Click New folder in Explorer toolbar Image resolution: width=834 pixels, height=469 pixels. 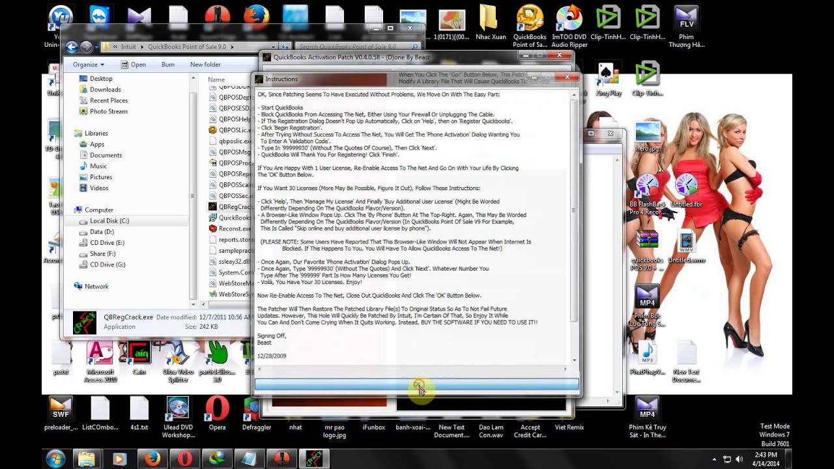[205, 64]
